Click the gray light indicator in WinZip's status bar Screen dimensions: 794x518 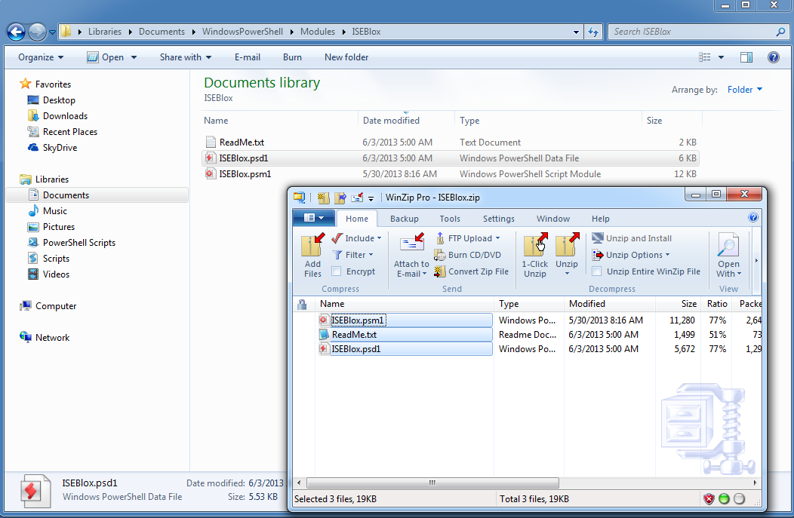tap(740, 499)
